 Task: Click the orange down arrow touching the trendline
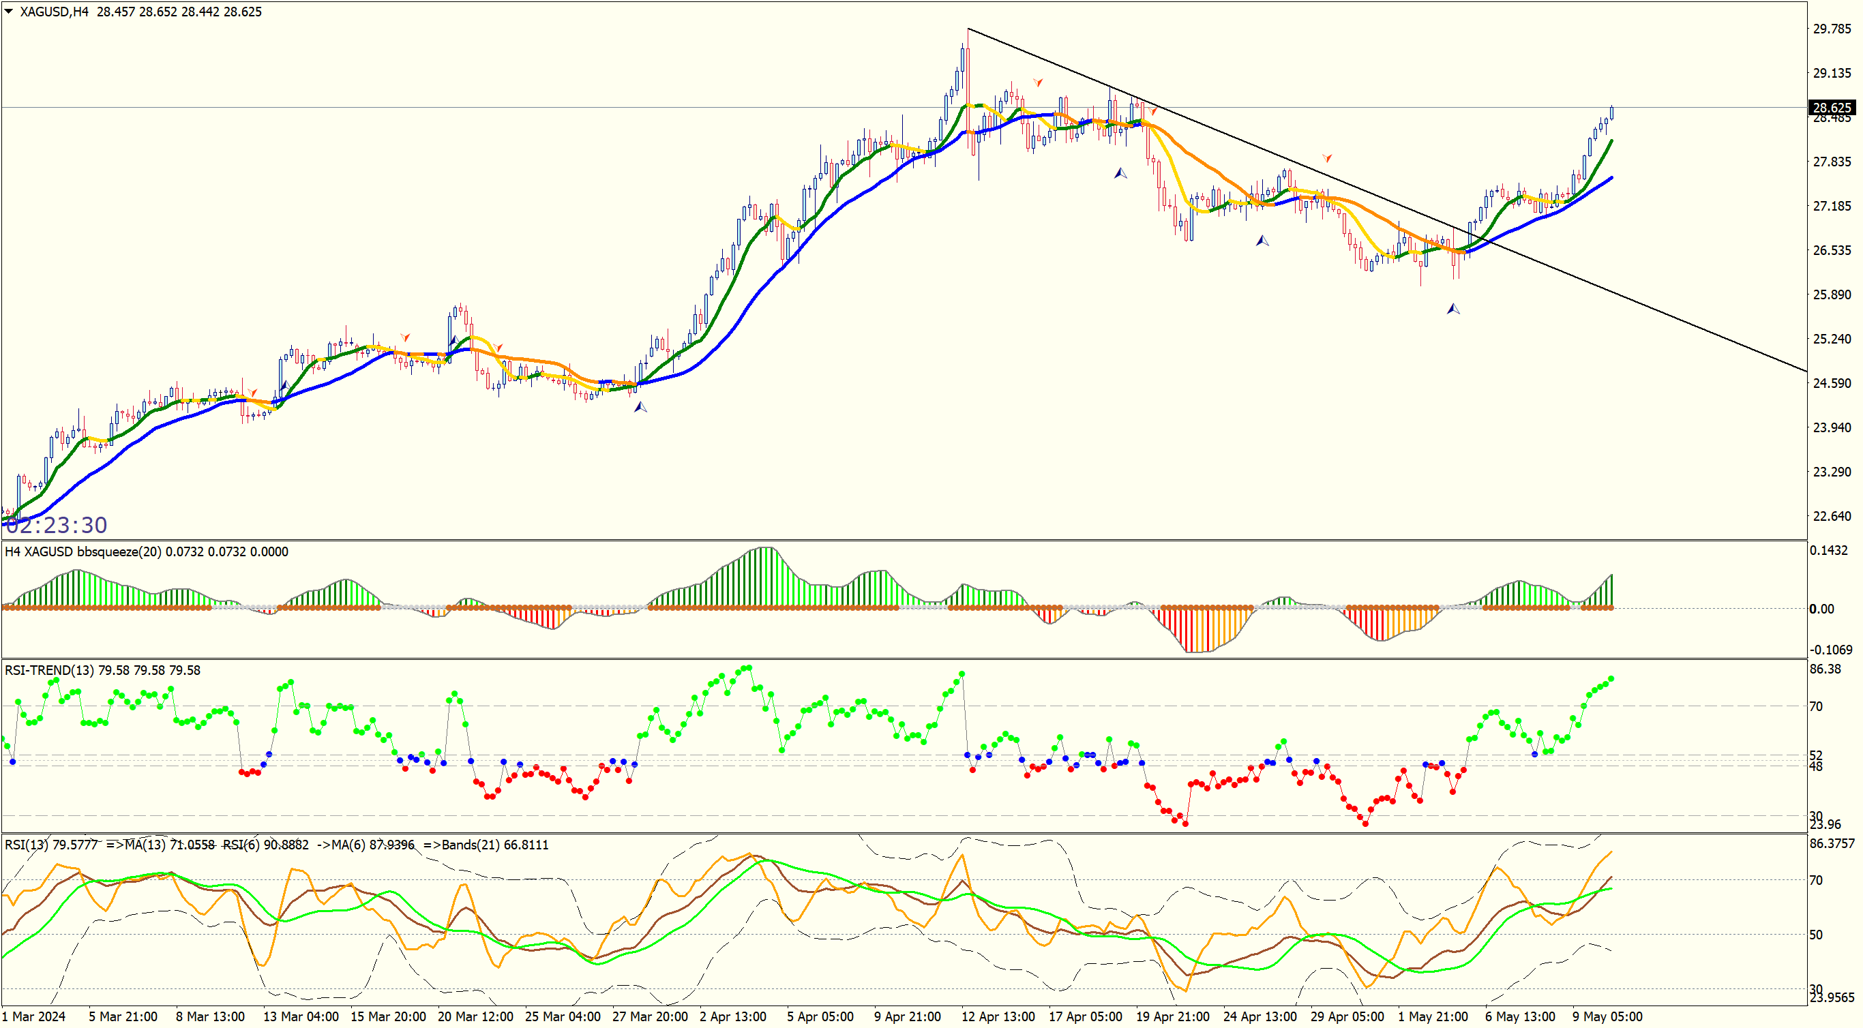[x=1154, y=111]
